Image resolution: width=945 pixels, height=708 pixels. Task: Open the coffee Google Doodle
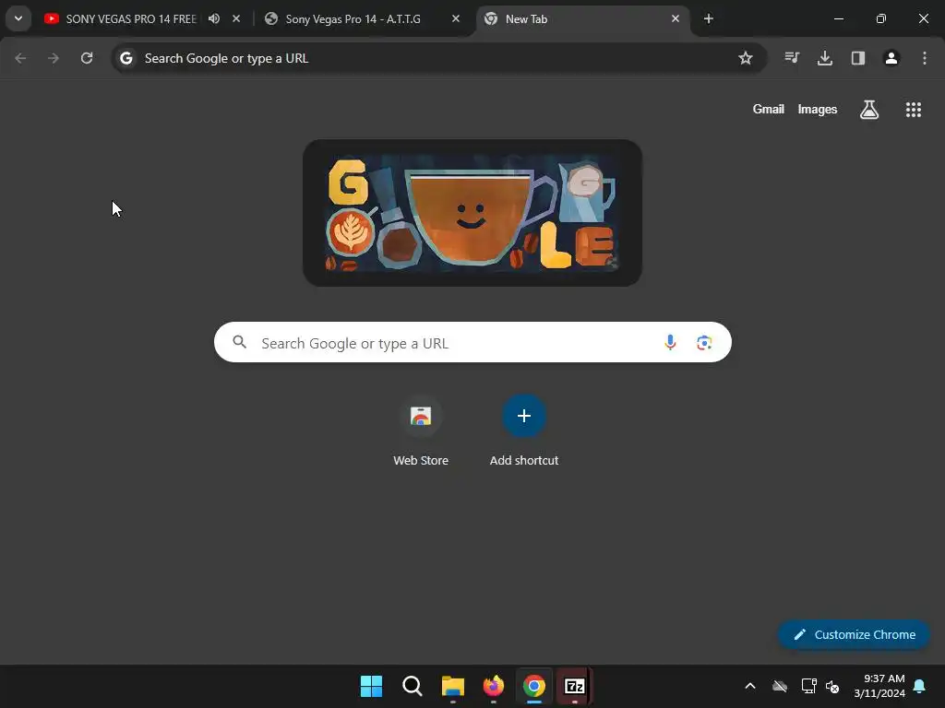coord(472,213)
